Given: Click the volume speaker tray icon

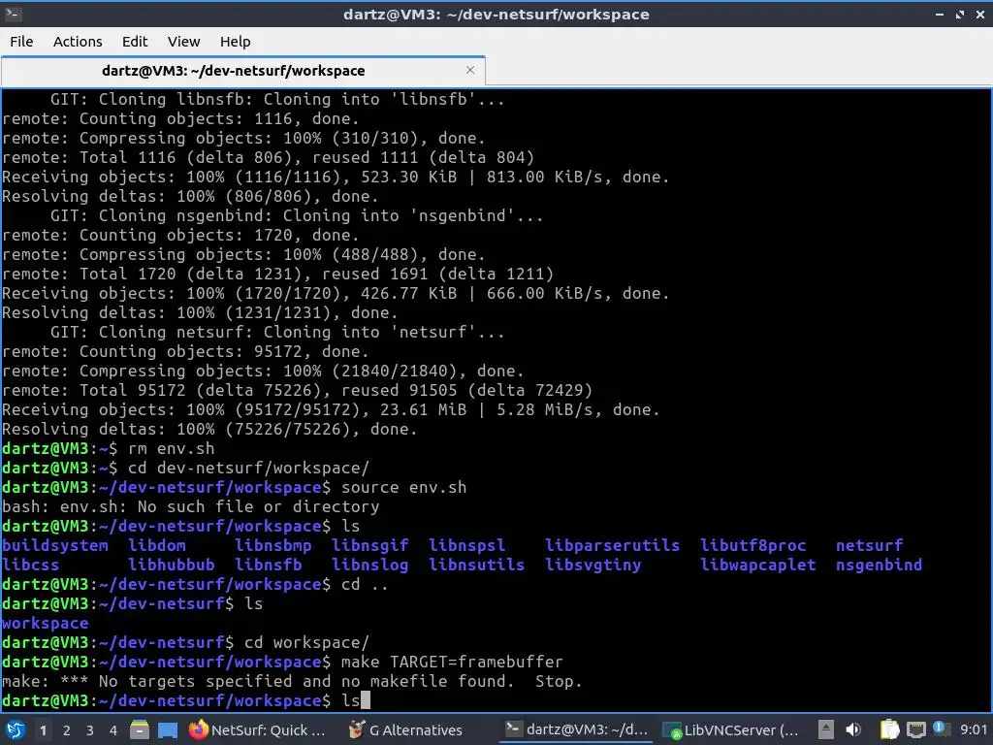Looking at the screenshot, I should (853, 729).
